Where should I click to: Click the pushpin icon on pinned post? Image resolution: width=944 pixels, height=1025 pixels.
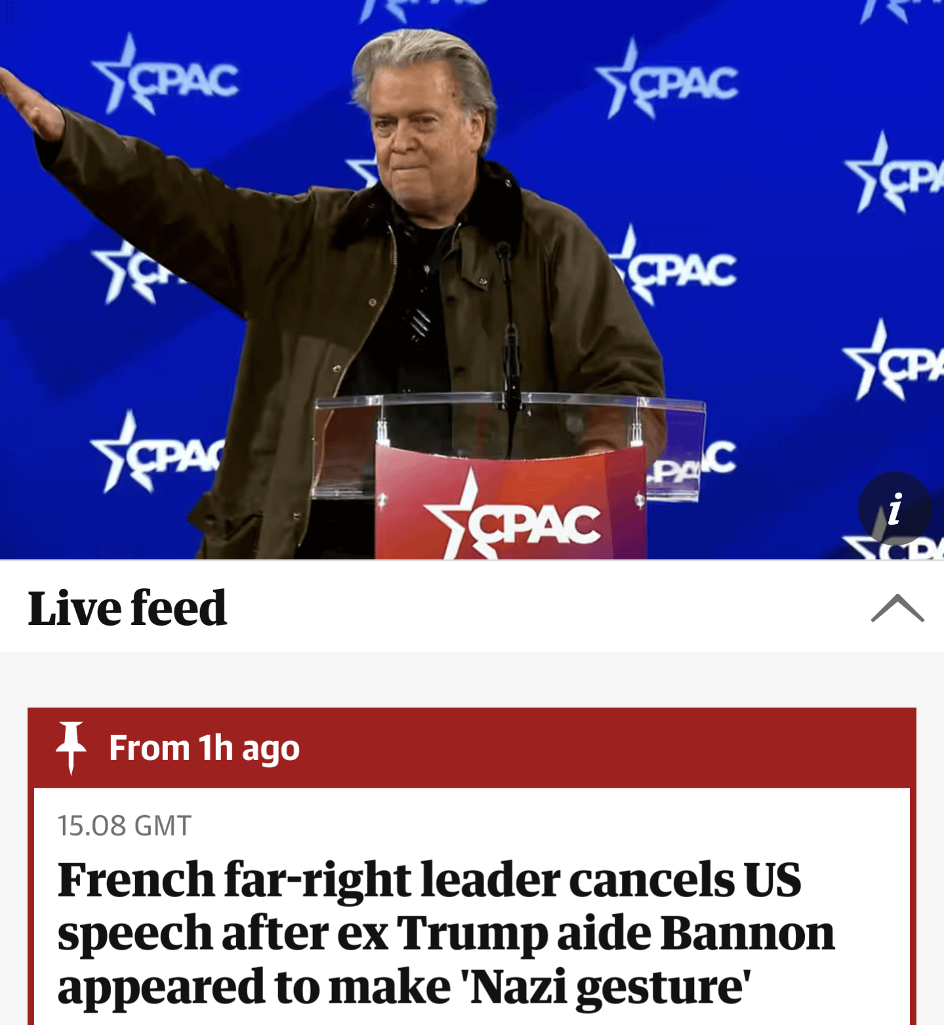click(x=71, y=748)
